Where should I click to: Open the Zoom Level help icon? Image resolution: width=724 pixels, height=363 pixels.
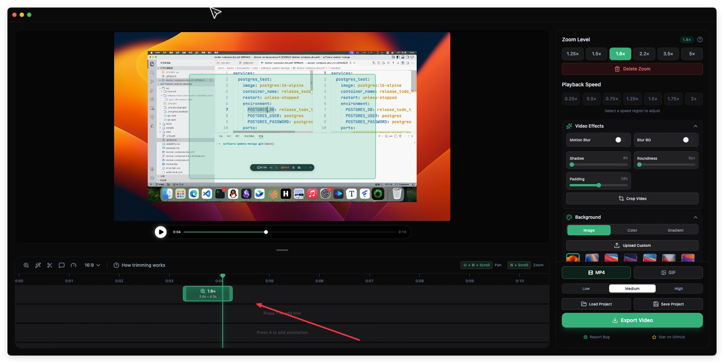click(x=700, y=39)
